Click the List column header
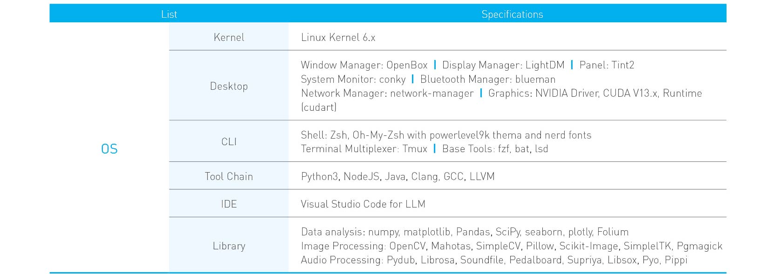The image size is (776, 274). 169,14
